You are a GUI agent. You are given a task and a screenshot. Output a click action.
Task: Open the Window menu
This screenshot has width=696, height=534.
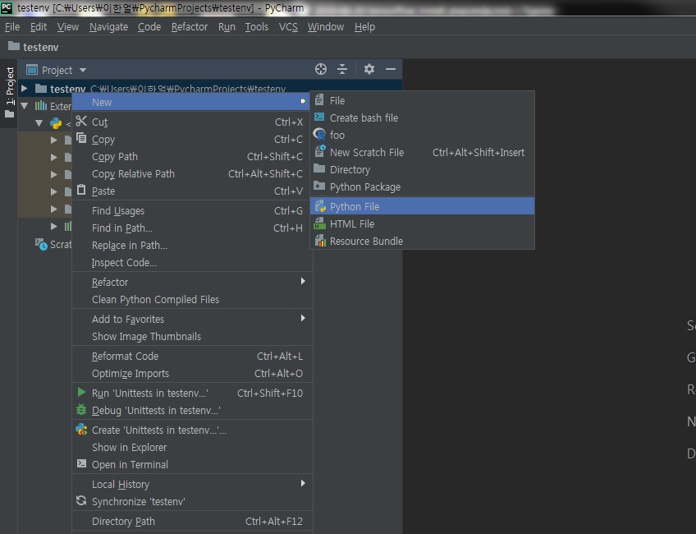[326, 27]
